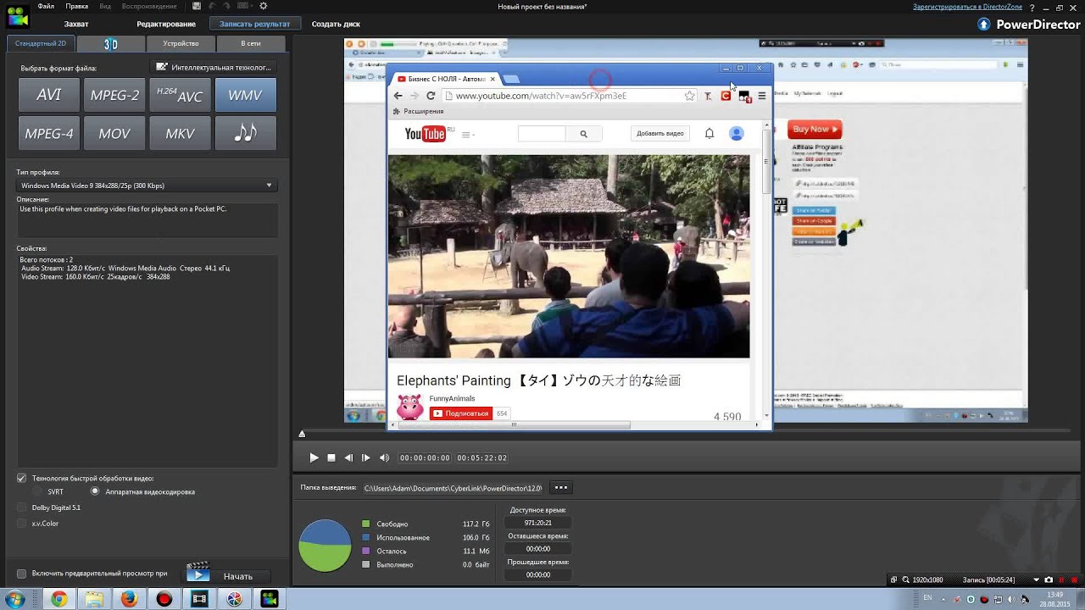Switch to the Создать диск module
Viewport: 1085px width, 610px height.
[x=336, y=24]
